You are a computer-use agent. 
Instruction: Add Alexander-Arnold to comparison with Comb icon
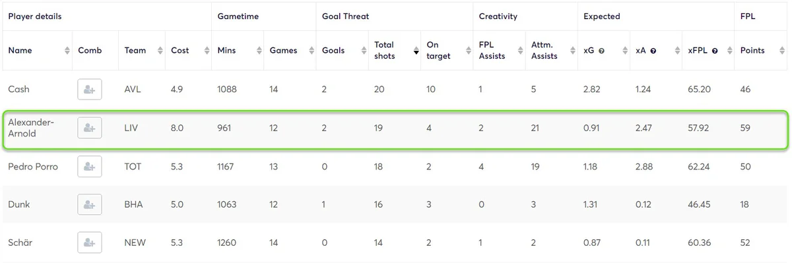(90, 128)
